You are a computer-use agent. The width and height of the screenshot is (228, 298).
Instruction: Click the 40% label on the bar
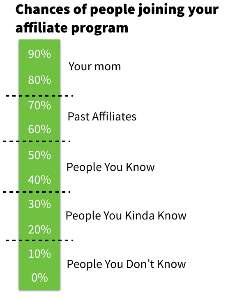39,180
